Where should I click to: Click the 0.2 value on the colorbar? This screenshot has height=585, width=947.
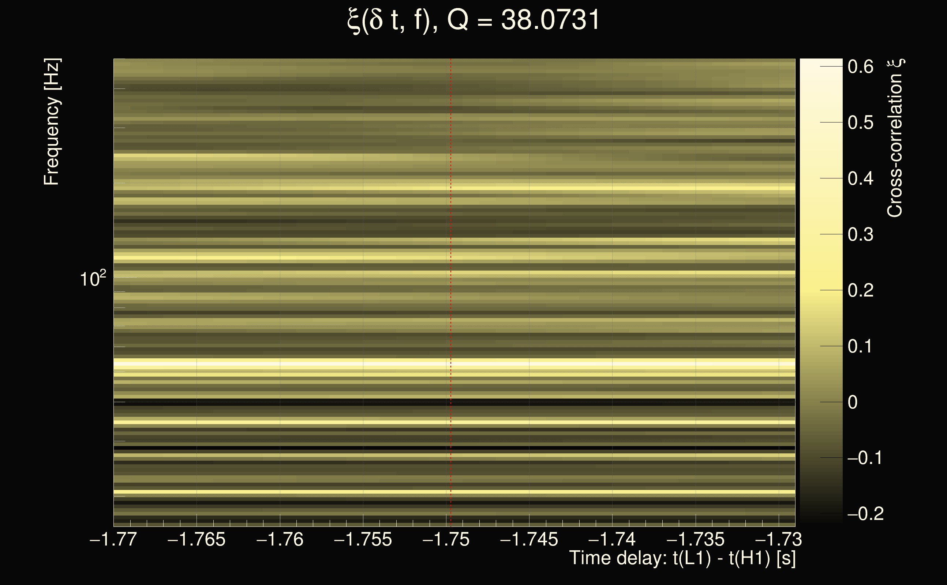tap(860, 290)
